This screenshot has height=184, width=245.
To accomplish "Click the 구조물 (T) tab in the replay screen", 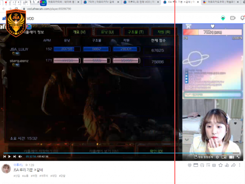I will click(x=136, y=32).
